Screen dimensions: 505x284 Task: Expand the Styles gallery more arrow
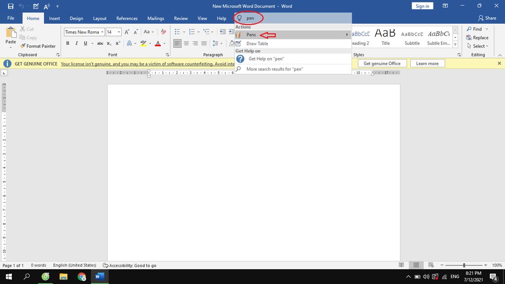(x=455, y=45)
